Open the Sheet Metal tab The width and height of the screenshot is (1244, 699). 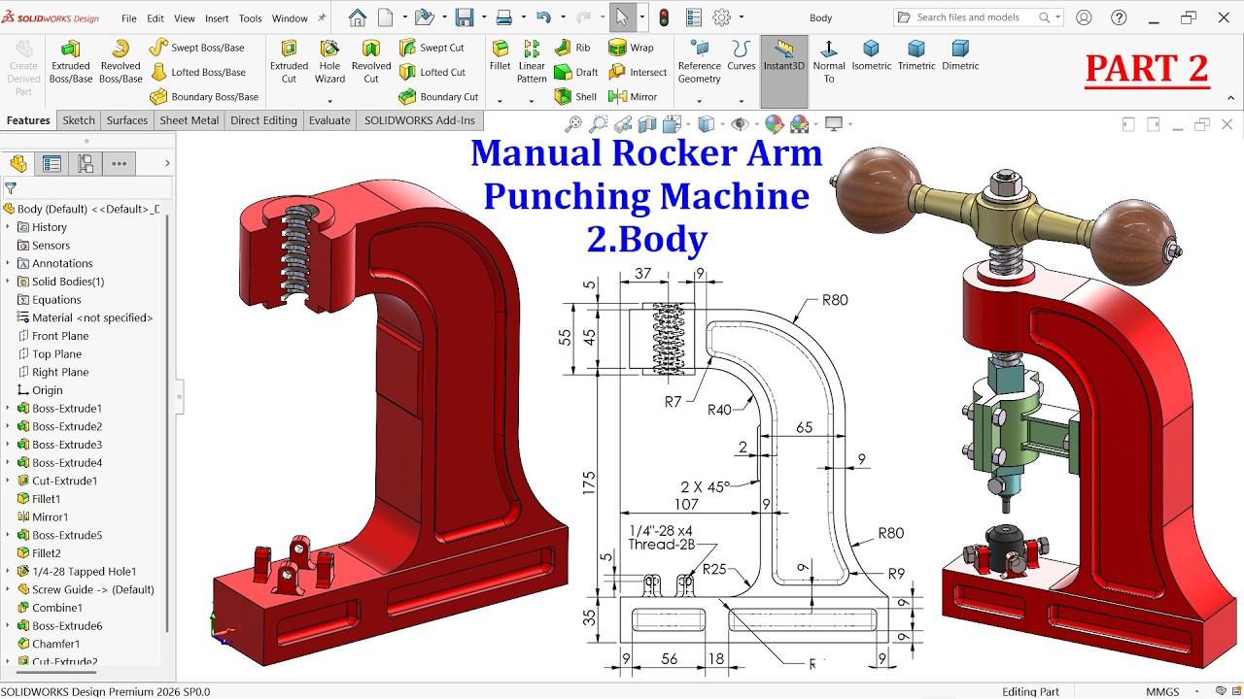click(190, 120)
